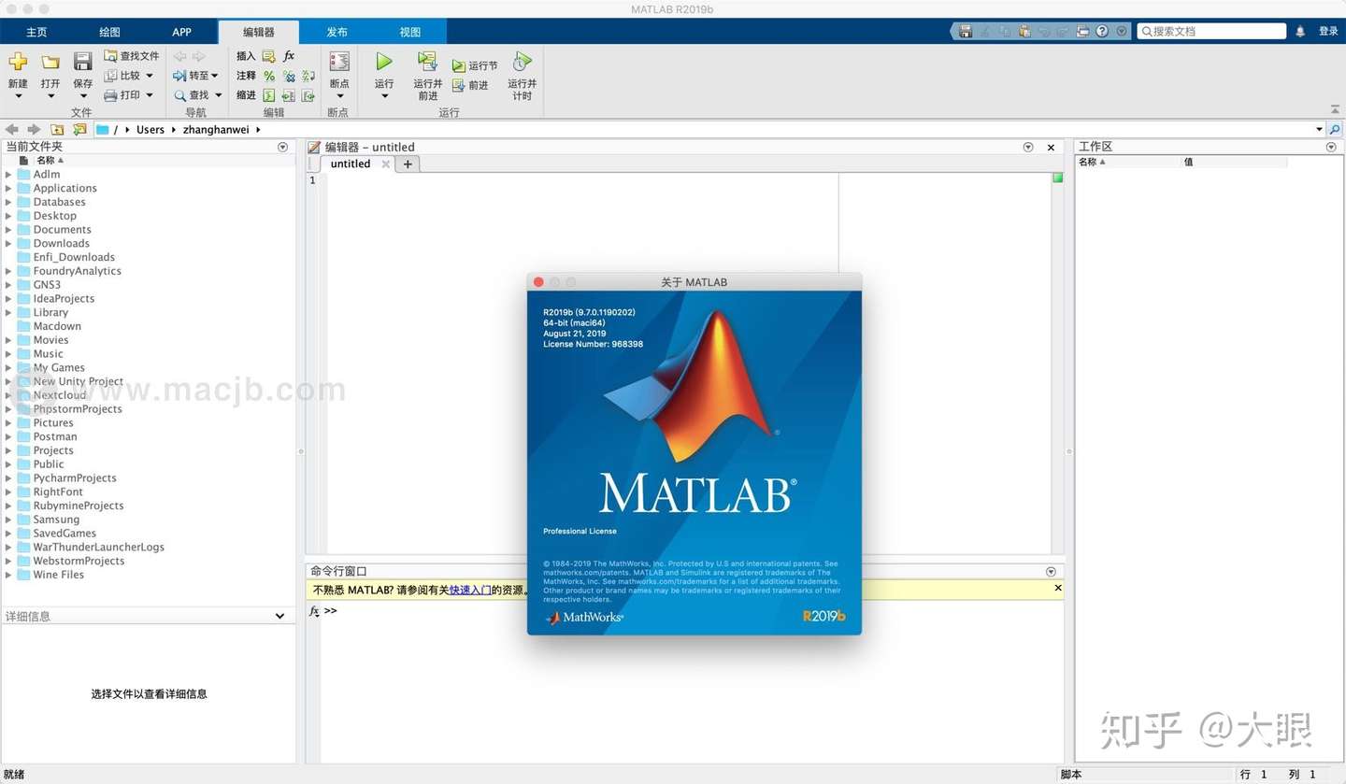Viewport: 1346px width, 784px height.
Task: Close the untitled tab with x
Action: pyautogui.click(x=385, y=164)
